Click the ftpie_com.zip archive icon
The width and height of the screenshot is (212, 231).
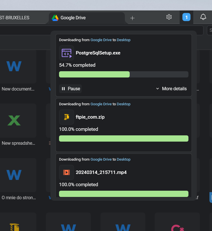pyautogui.click(x=66, y=117)
